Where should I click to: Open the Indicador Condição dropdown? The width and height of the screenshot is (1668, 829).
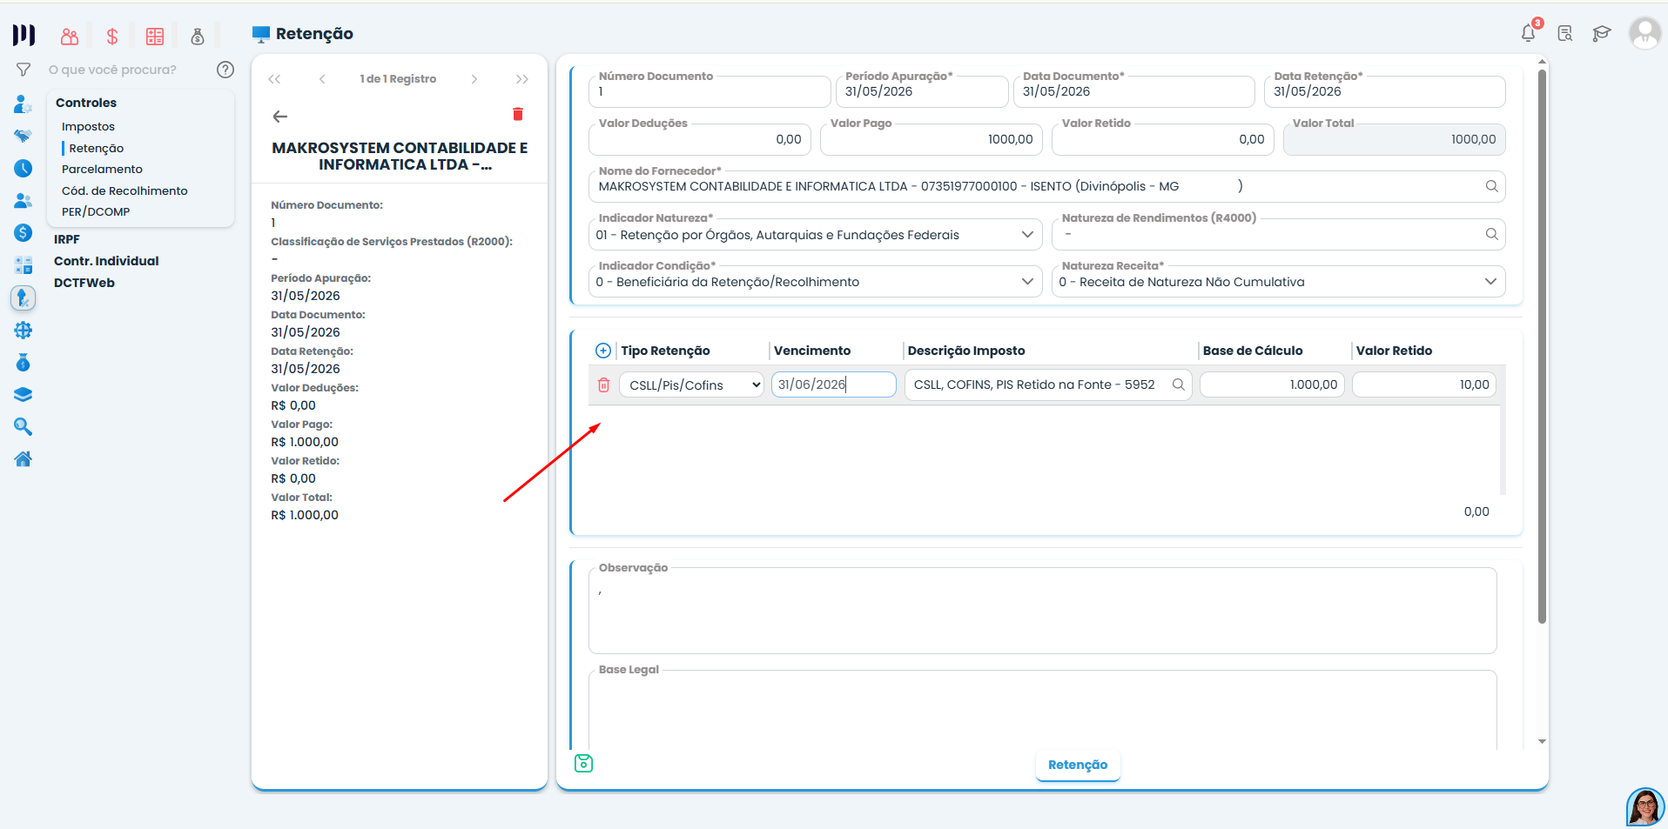(x=816, y=282)
